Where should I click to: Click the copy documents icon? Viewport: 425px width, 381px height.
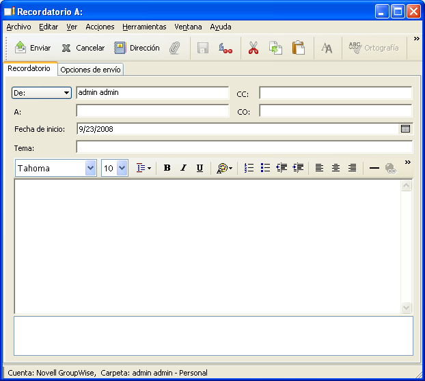[275, 48]
